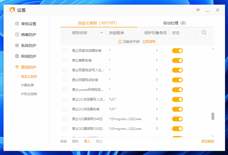The height and width of the screenshot is (155, 228).
Task: Click the plus-shield icon beside 病毒防护
Action: (17, 35)
